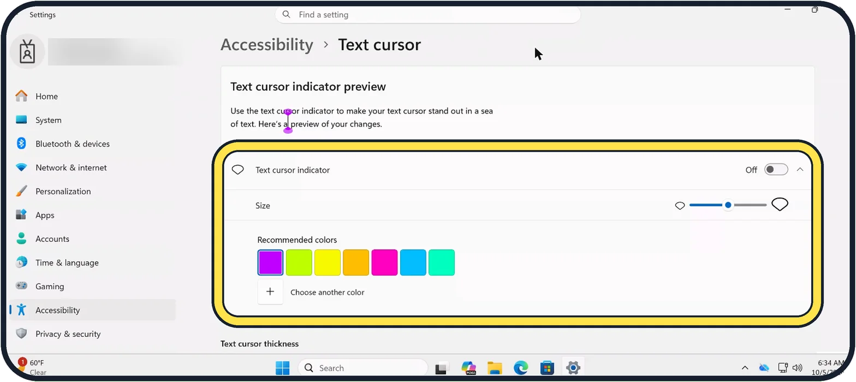
Task: Click the Time & language clock icon
Action: [x=21, y=262]
